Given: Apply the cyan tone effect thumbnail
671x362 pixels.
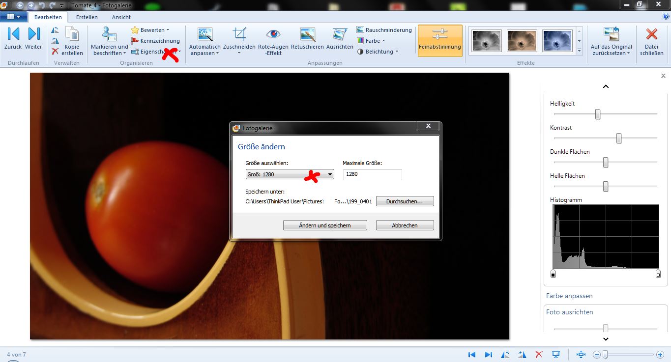Looking at the screenshot, I should 557,41.
